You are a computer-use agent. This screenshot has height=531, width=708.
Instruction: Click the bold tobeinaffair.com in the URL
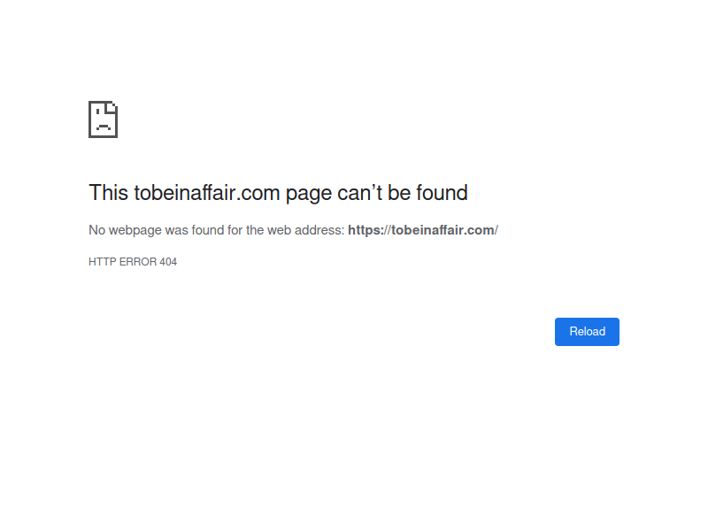click(x=442, y=230)
